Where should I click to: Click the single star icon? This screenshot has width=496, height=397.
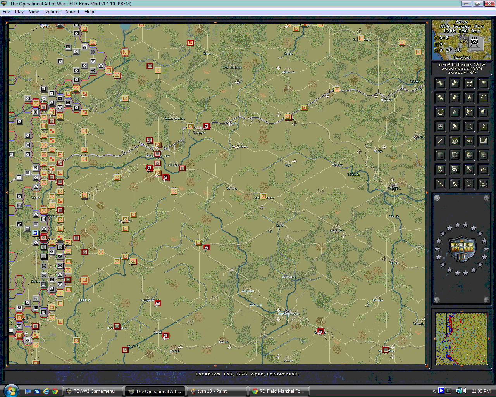[469, 97]
